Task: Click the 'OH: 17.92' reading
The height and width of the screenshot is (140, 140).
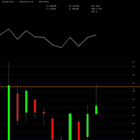Action: (97, 9)
